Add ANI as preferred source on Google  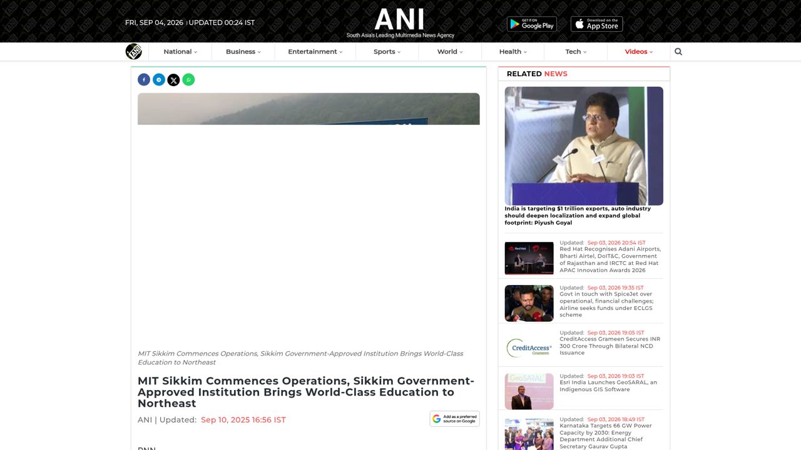click(455, 419)
